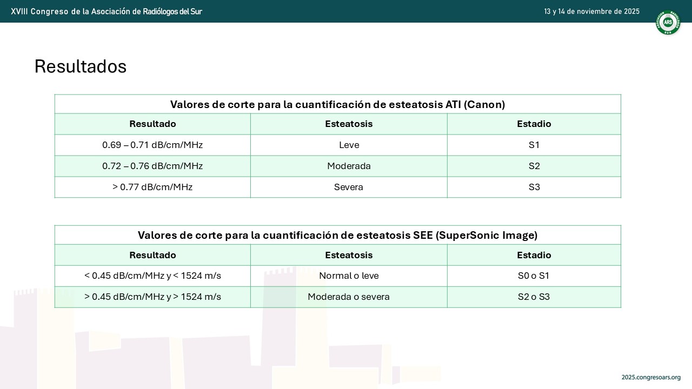Screen dimensions: 692x389
Task: Click the 13 y 14 de noviembre date
Action: coord(591,11)
